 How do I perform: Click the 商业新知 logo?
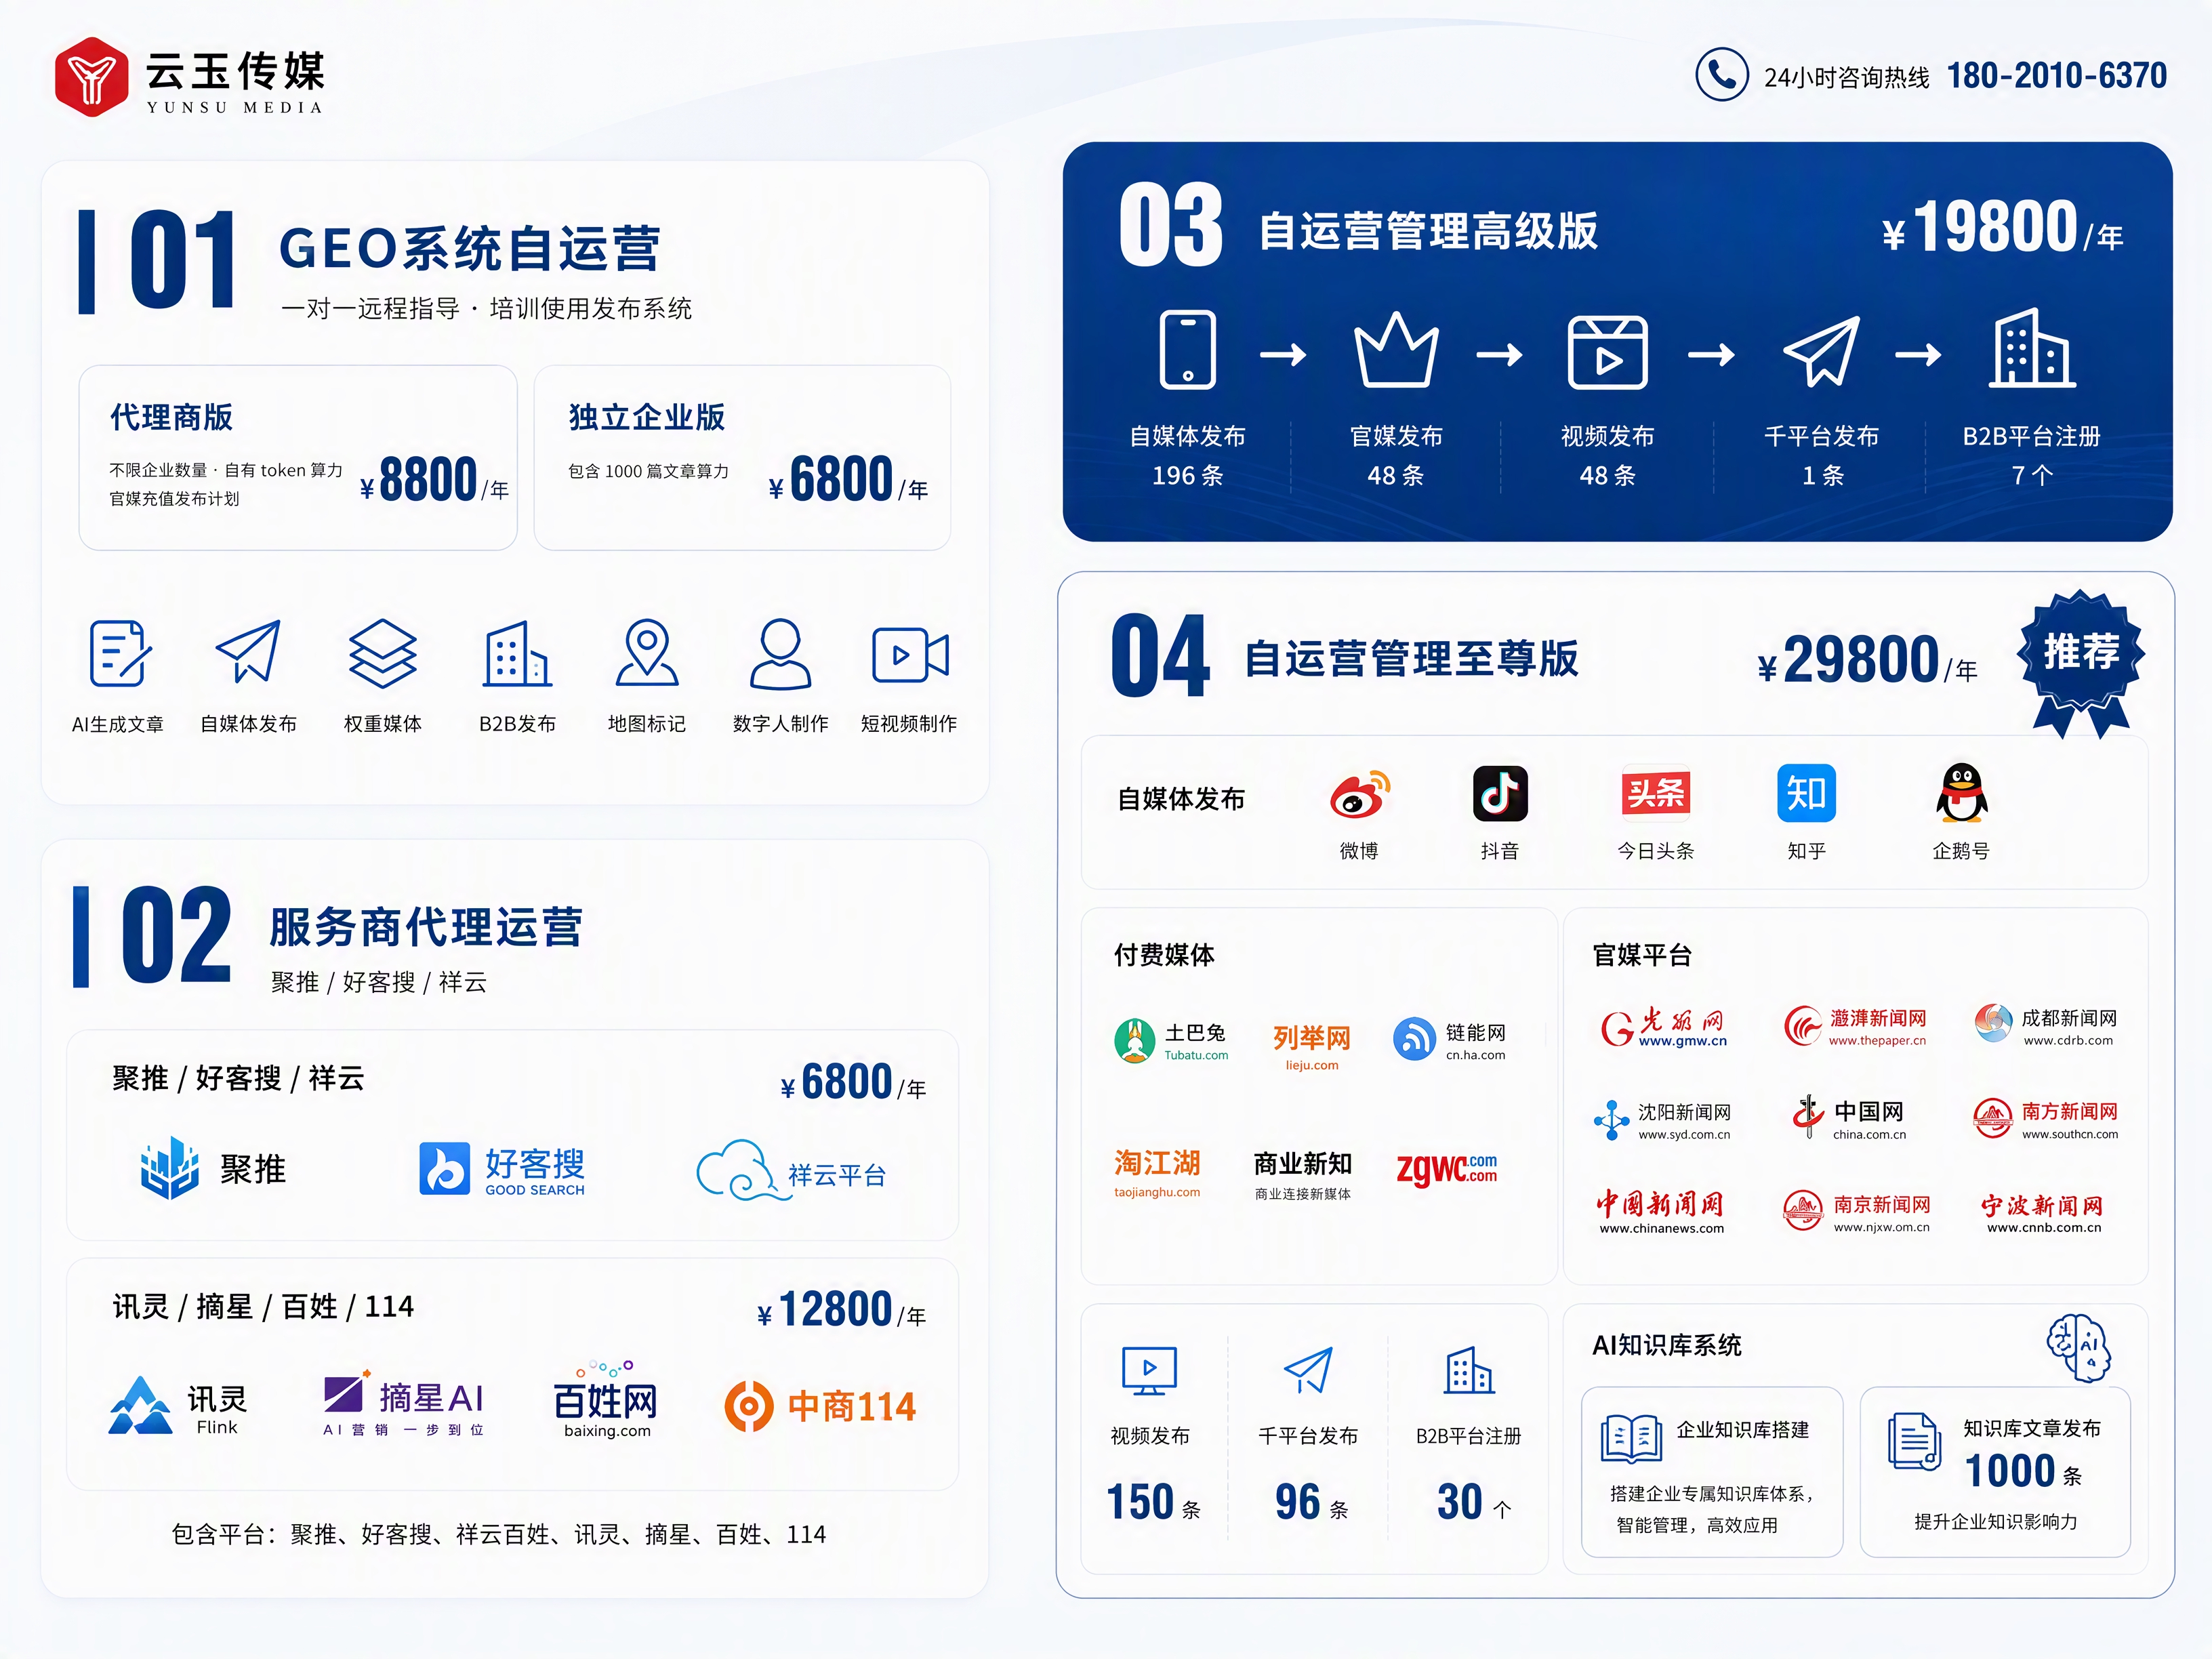1302,1174
